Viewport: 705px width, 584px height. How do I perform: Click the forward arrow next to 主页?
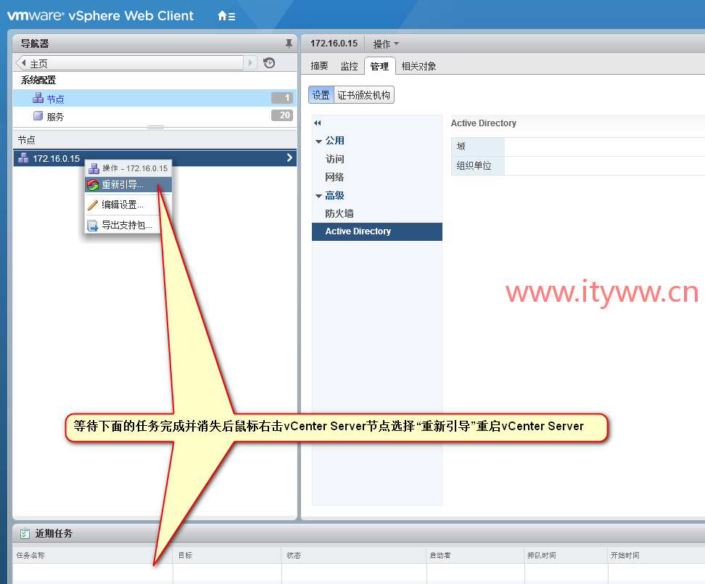(x=250, y=63)
